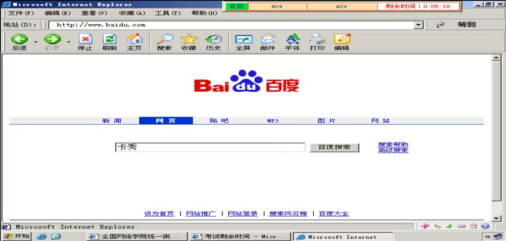Click the first A04 cell in exam bar
This screenshot has width=506, height=241.
click(x=277, y=6)
